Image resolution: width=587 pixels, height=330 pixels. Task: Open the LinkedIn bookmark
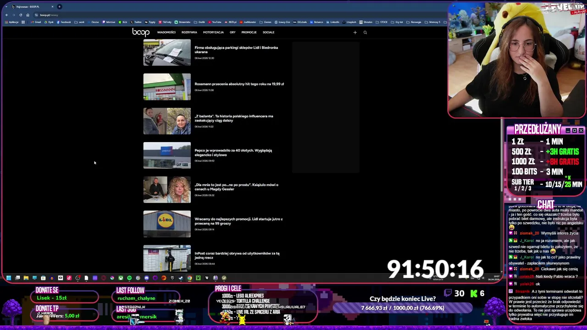[x=332, y=22]
